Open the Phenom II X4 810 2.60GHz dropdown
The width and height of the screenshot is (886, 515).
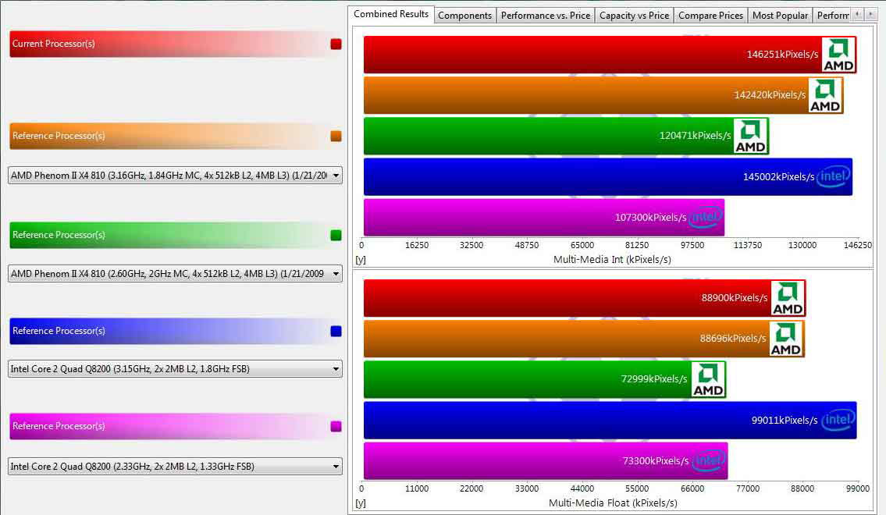pyautogui.click(x=175, y=274)
